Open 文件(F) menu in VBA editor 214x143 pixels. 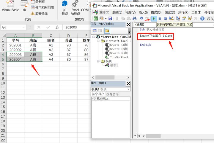click(x=104, y=12)
